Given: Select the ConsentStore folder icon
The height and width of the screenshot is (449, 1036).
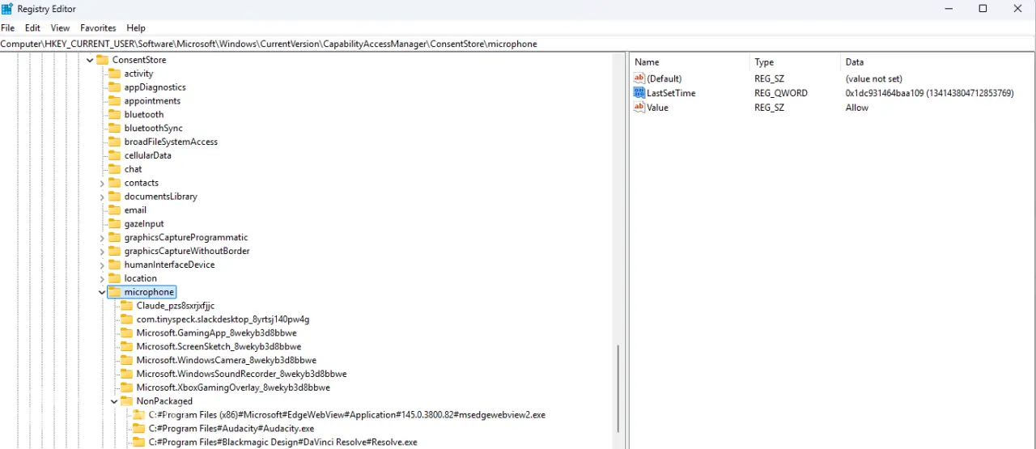Looking at the screenshot, I should (x=102, y=60).
